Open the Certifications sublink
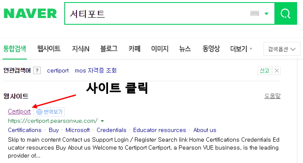The width and height of the screenshot is (303, 163). point(25,130)
